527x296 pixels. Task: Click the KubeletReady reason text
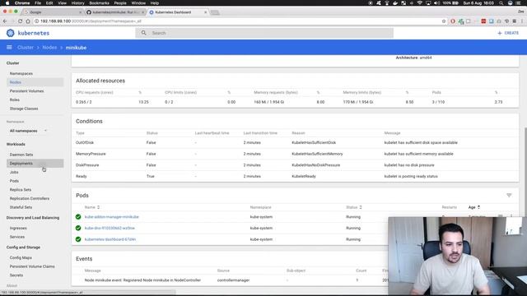[304, 176]
